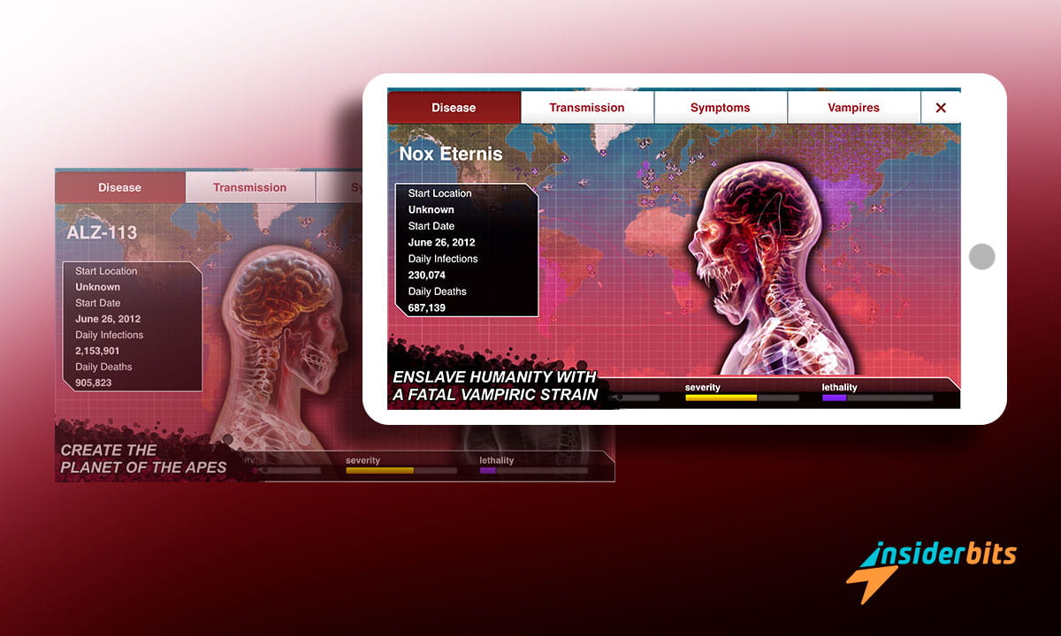This screenshot has width=1061, height=636.
Task: Click the Nox Eternis disease name
Action: click(x=450, y=154)
